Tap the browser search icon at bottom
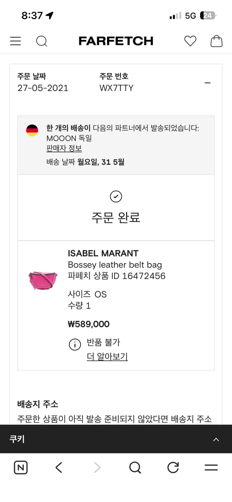 [x=135, y=468]
